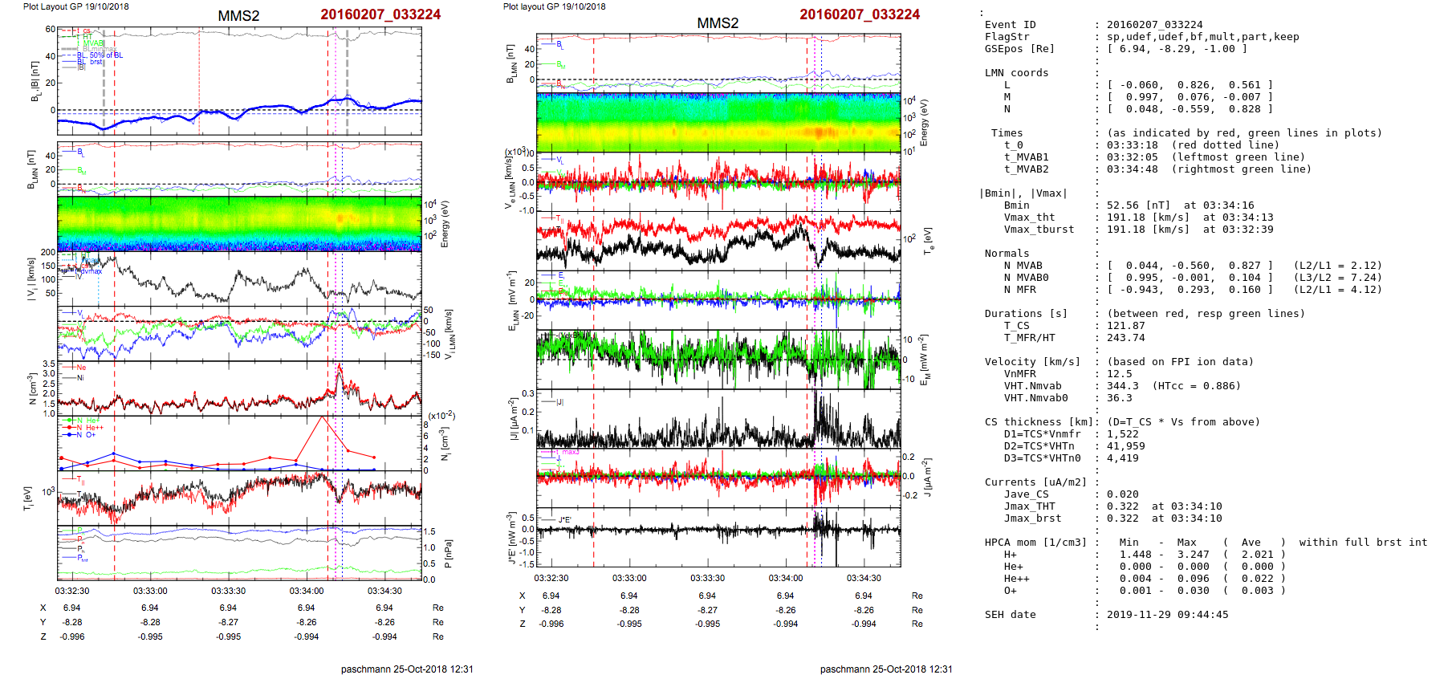Screen dimensions: 1448x675
Task: Click the red event ID title above left plot
Action: [x=380, y=14]
